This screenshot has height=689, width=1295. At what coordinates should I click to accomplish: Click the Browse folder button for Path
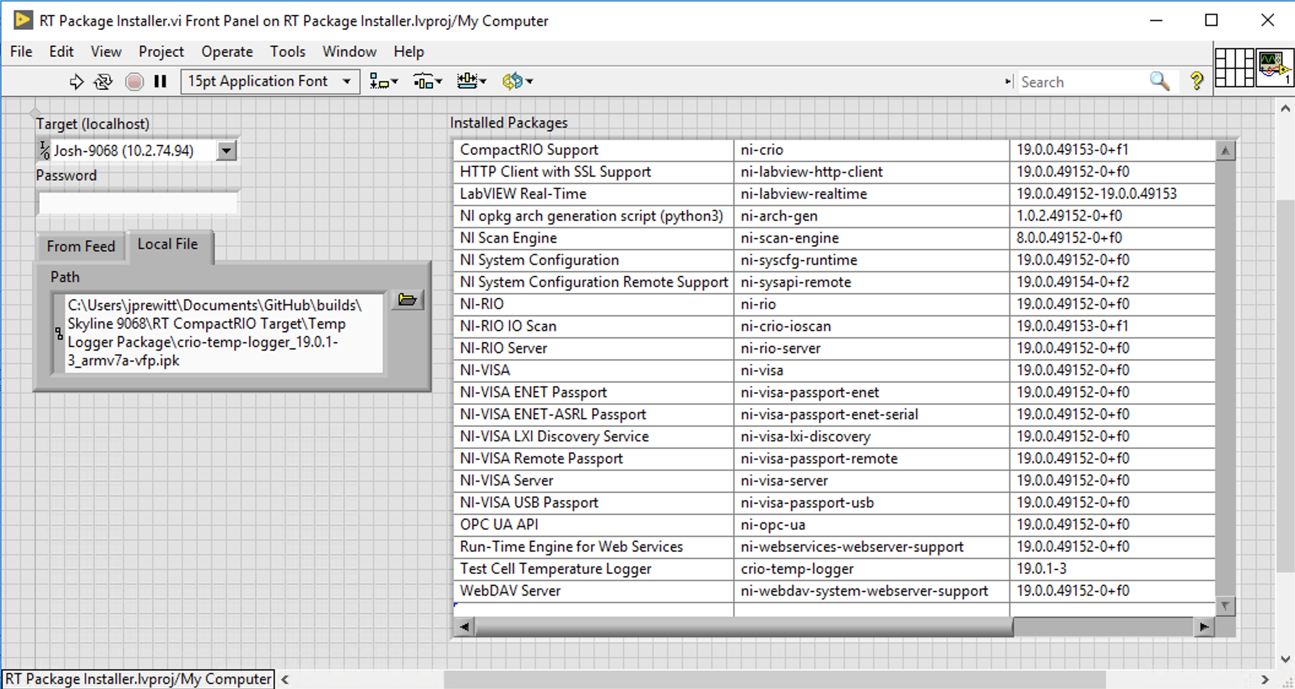coord(408,300)
